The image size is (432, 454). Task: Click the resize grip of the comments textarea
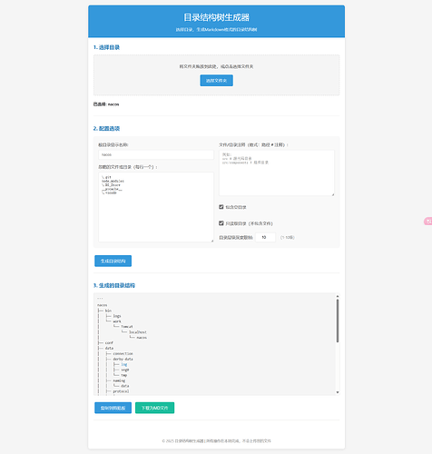[x=333, y=194]
